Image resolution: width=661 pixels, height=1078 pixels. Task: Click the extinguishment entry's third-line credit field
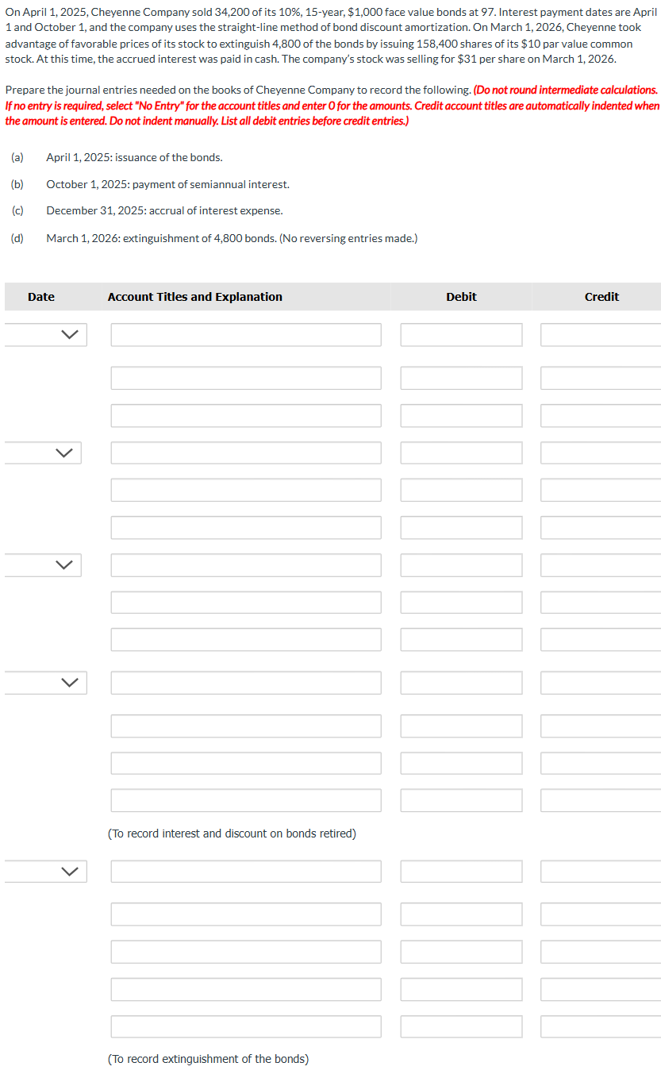click(601, 952)
